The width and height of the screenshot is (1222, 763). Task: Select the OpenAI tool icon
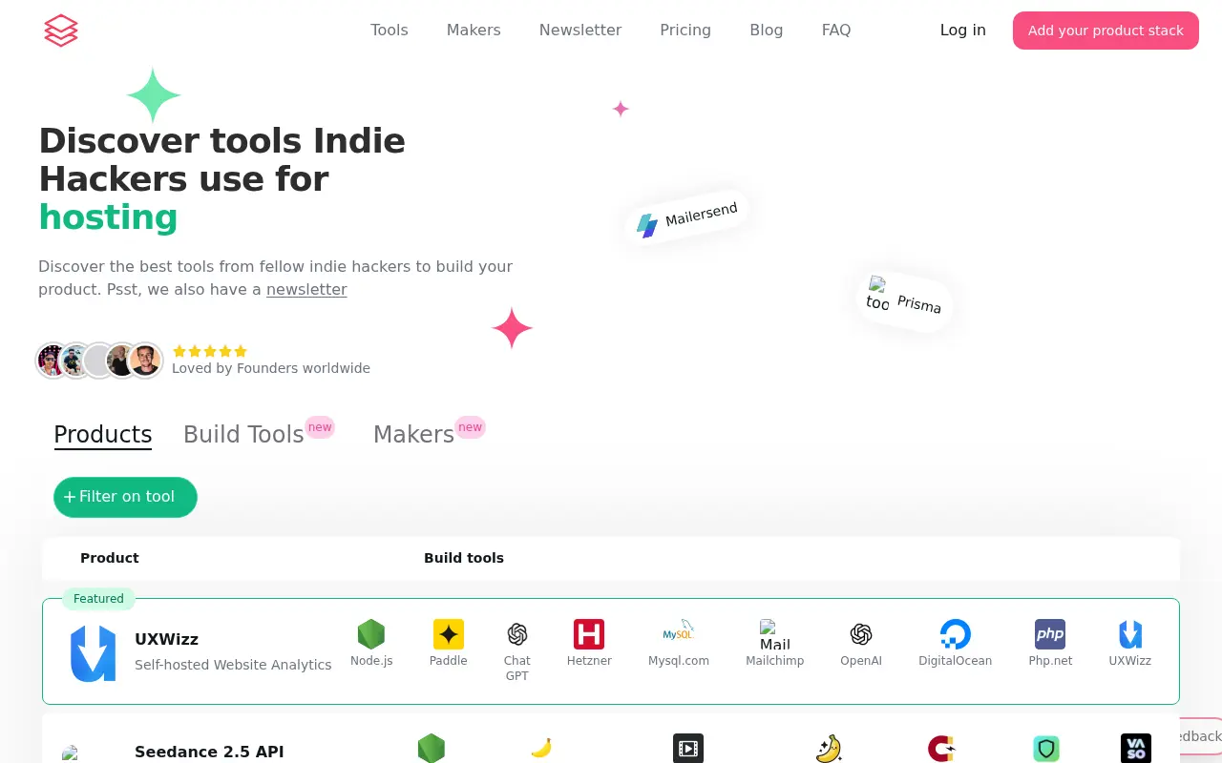[x=861, y=634]
